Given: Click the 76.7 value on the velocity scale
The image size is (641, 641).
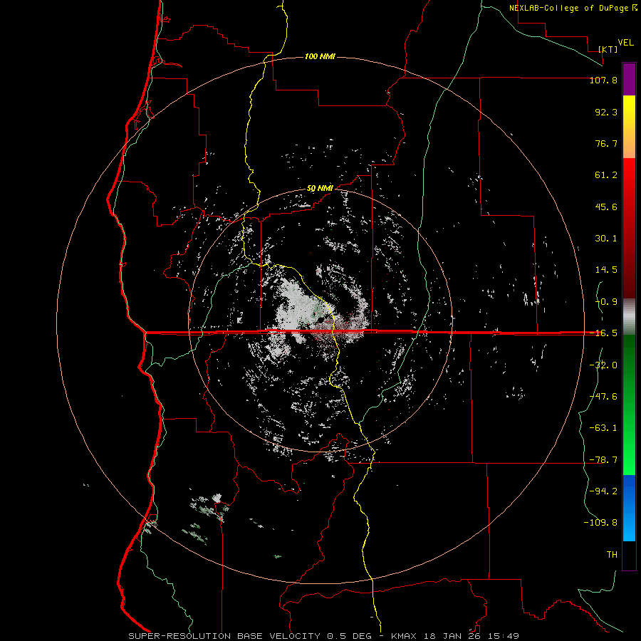Looking at the screenshot, I should tap(606, 143).
